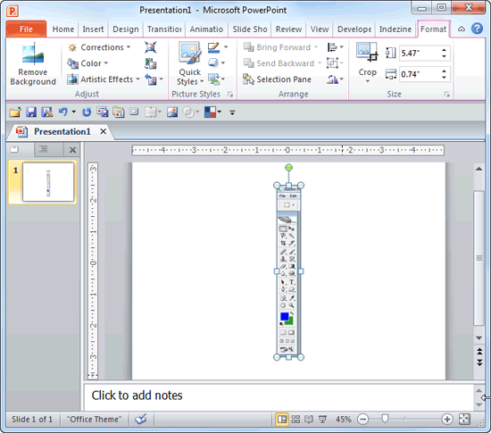This screenshot has width=491, height=433.
Task: Click Change Picture icon
Action: [x=151, y=63]
